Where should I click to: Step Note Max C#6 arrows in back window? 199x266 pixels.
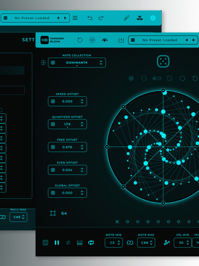tap(23, 217)
